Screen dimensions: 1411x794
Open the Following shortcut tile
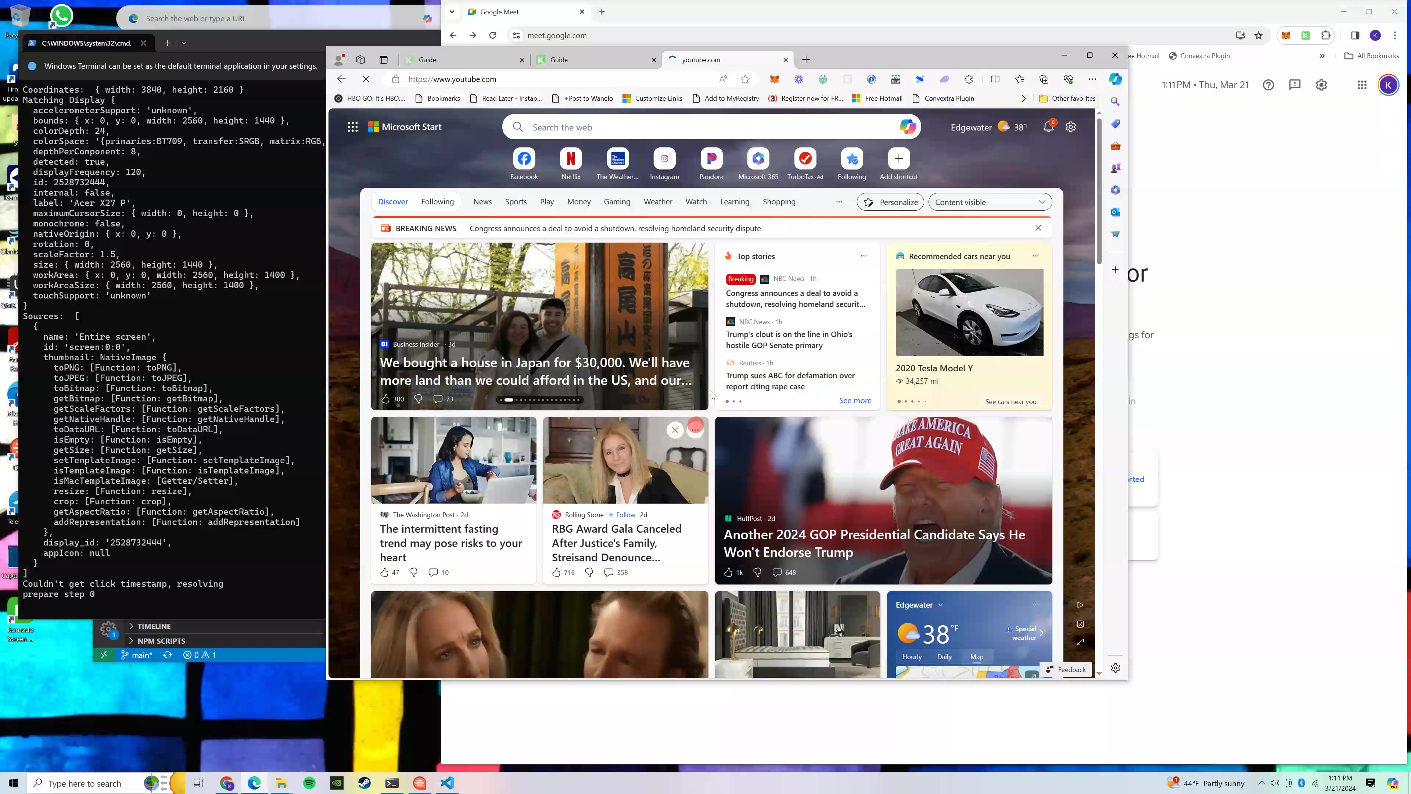click(852, 159)
